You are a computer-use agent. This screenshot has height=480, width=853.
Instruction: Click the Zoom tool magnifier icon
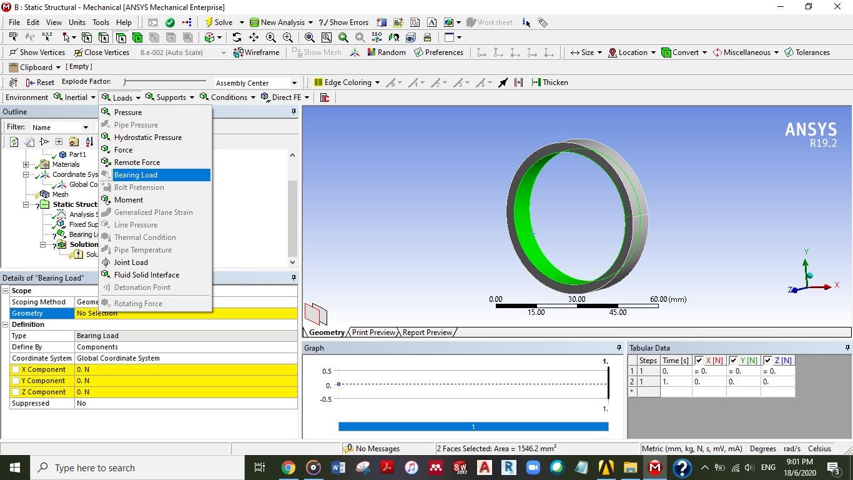click(x=270, y=37)
